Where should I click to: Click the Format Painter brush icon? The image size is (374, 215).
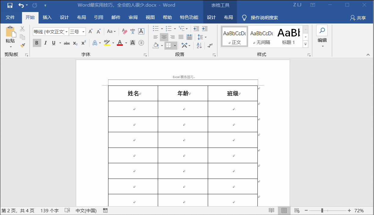[23, 45]
